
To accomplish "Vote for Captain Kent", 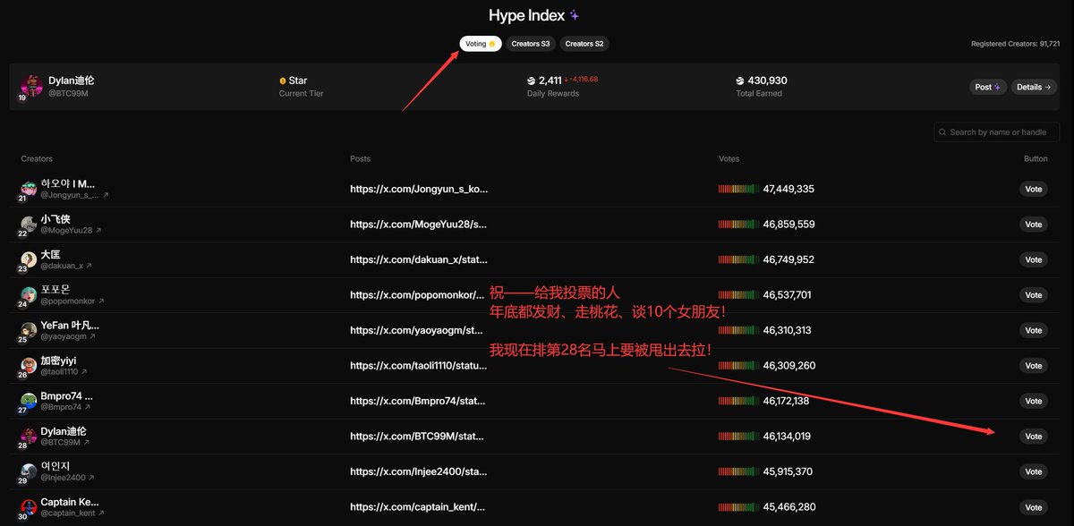I will [1034, 507].
